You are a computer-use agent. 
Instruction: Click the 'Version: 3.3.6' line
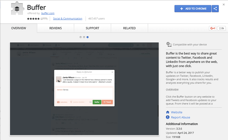point(174,129)
